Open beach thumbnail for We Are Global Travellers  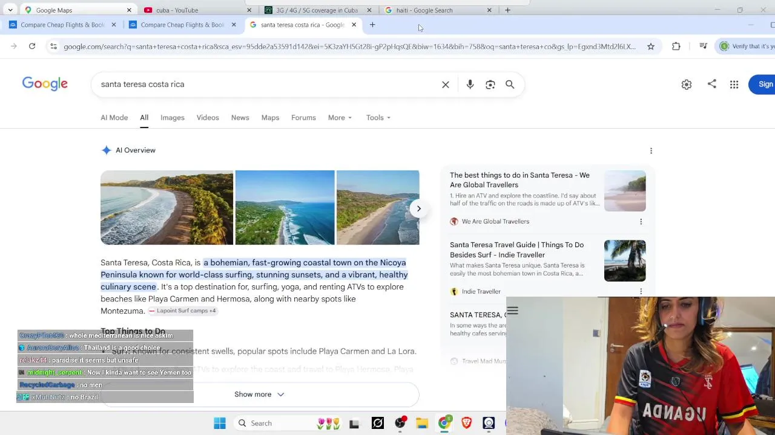pyautogui.click(x=625, y=191)
